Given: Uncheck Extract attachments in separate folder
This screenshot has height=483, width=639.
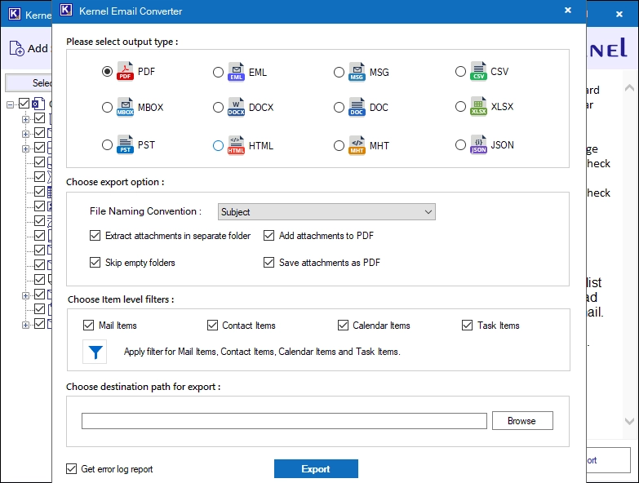Looking at the screenshot, I should pyautogui.click(x=95, y=236).
